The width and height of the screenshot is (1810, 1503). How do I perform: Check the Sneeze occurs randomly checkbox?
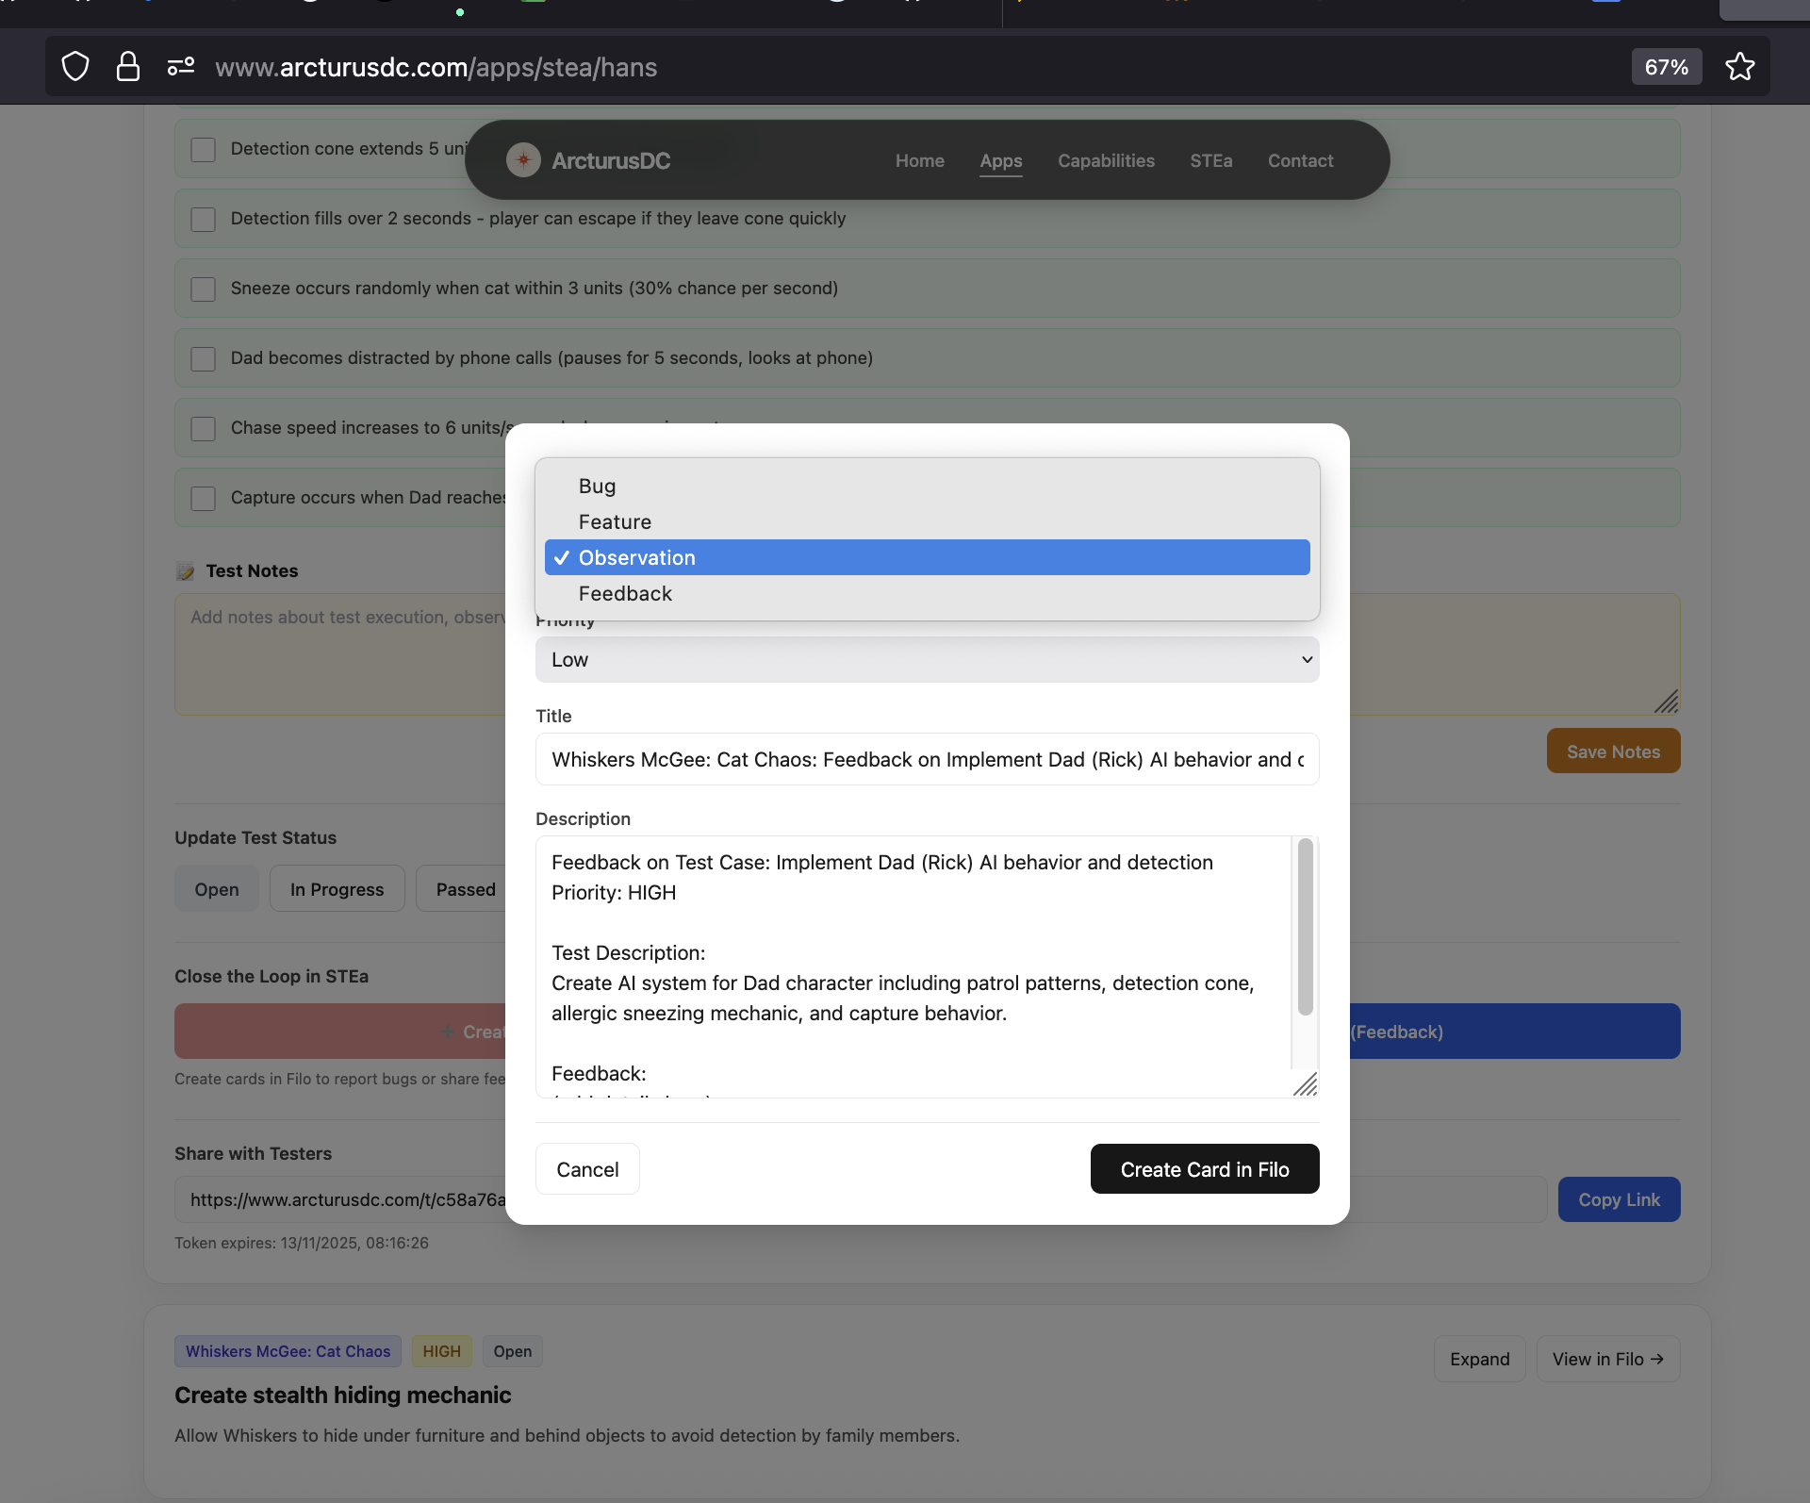click(204, 289)
